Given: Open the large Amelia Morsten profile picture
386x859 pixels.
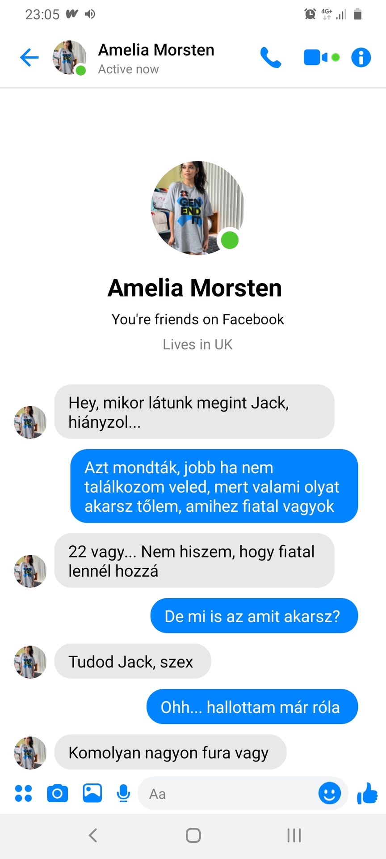Looking at the screenshot, I should coord(198,208).
